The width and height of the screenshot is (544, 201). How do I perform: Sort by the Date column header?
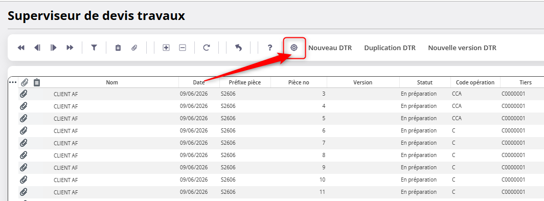[x=199, y=82]
